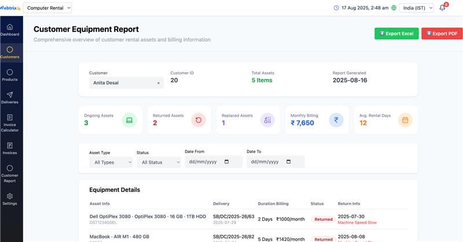Viewport: 463px width, 242px height.
Task: Go to Dashboard in the sidebar
Action: point(10,30)
